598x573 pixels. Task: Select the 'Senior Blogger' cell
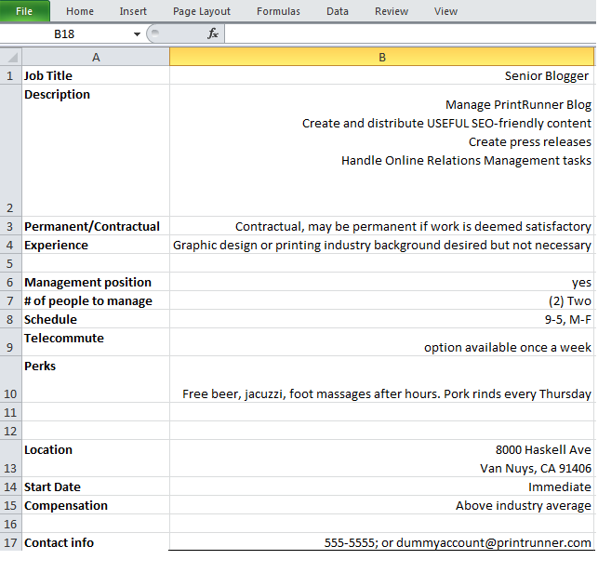(x=382, y=75)
